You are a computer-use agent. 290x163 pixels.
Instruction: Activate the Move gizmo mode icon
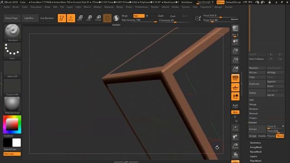coord(80,18)
